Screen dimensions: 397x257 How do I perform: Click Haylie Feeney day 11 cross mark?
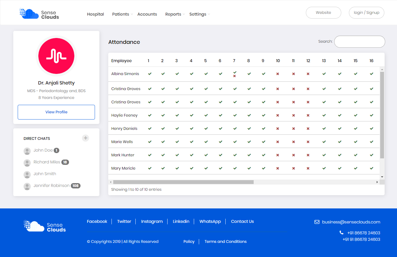point(293,115)
